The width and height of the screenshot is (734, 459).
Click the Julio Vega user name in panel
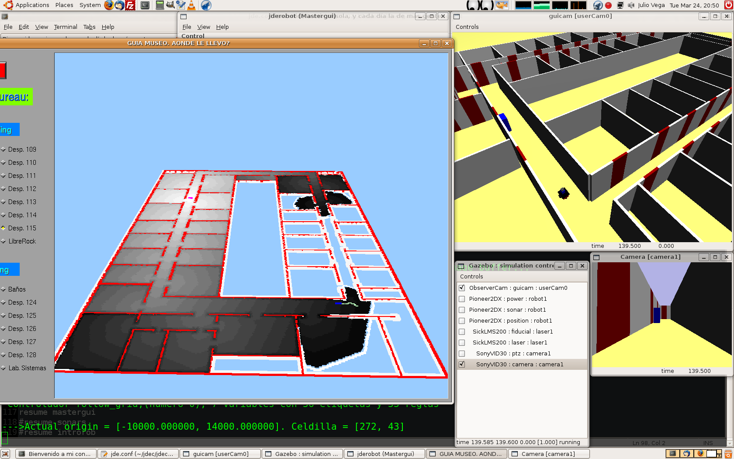click(651, 5)
